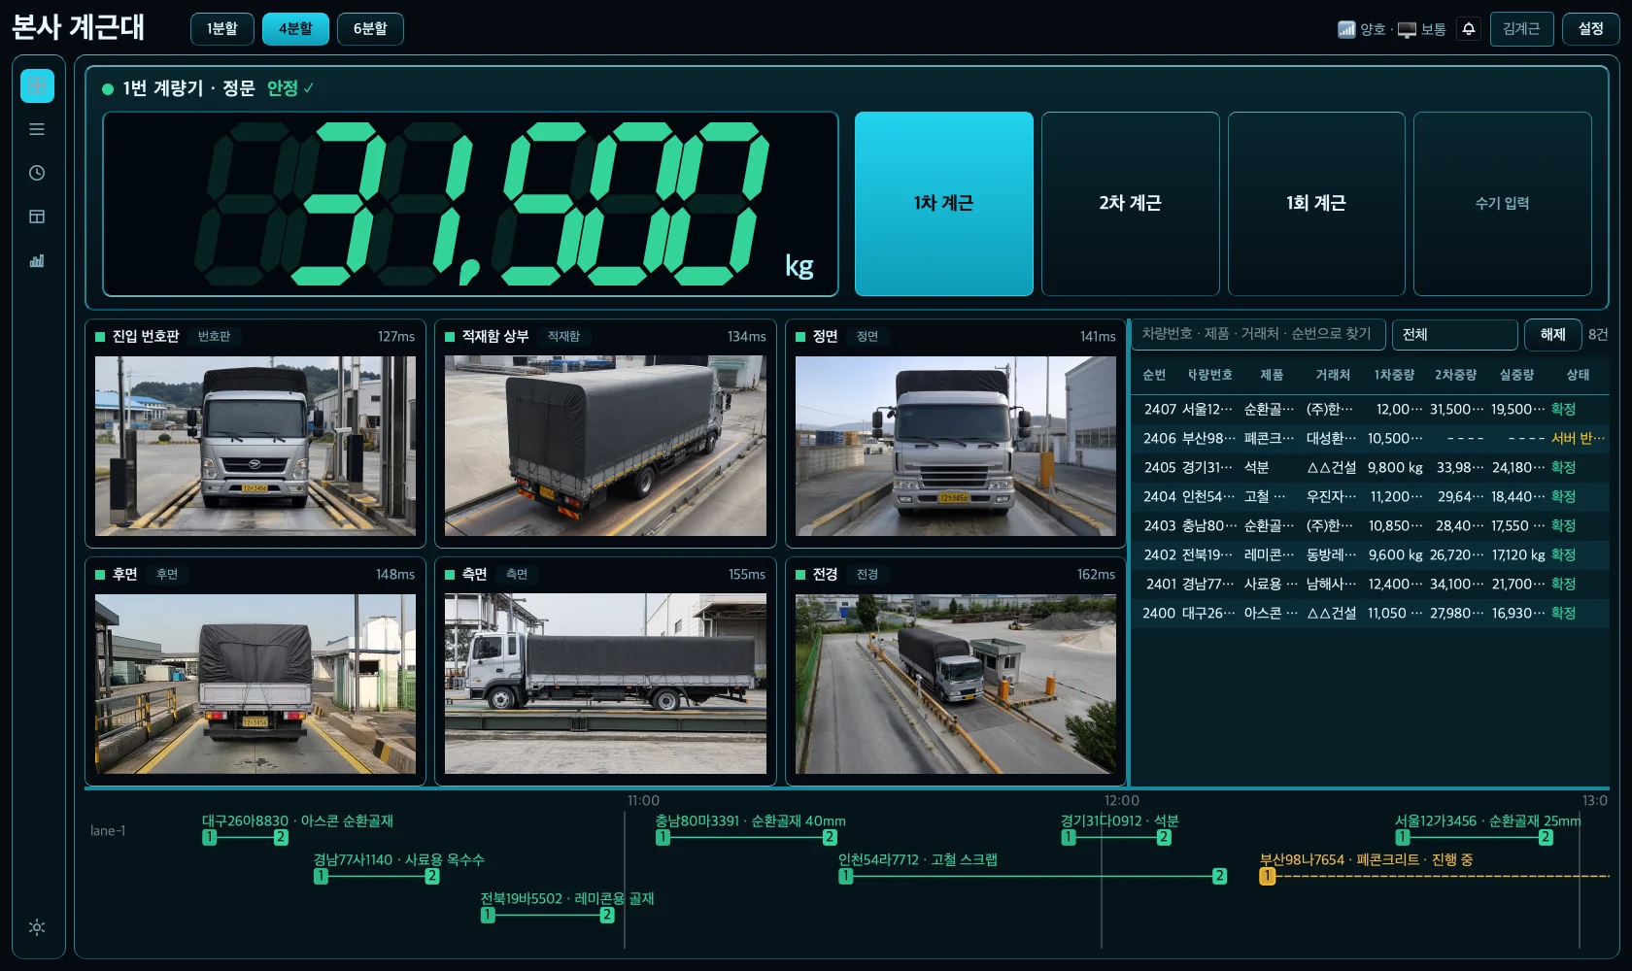1632x971 pixels.
Task: Switch the camera layout to 1분할
Action: (x=222, y=29)
